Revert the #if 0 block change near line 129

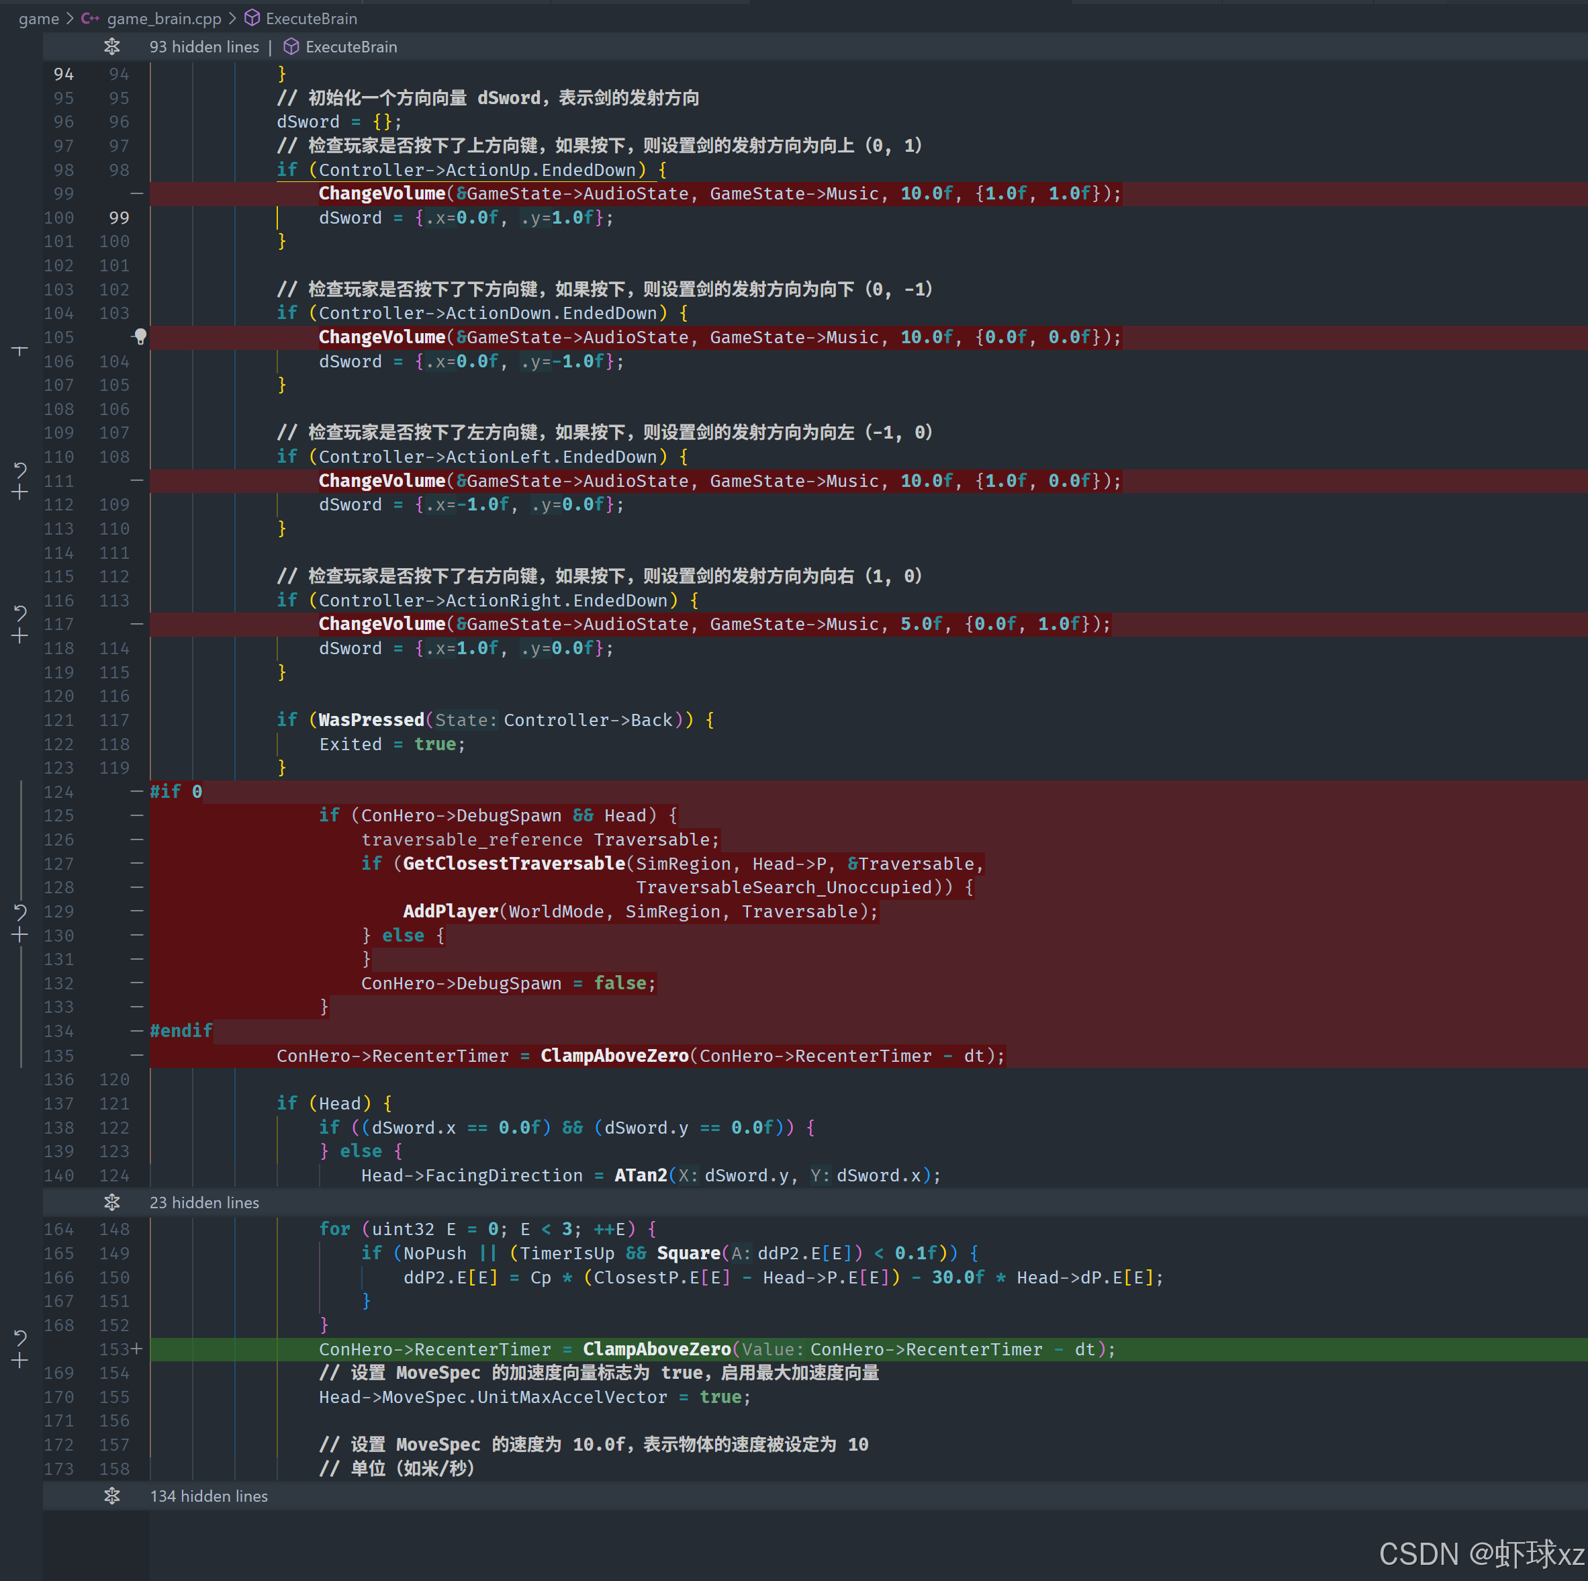pos(21,912)
